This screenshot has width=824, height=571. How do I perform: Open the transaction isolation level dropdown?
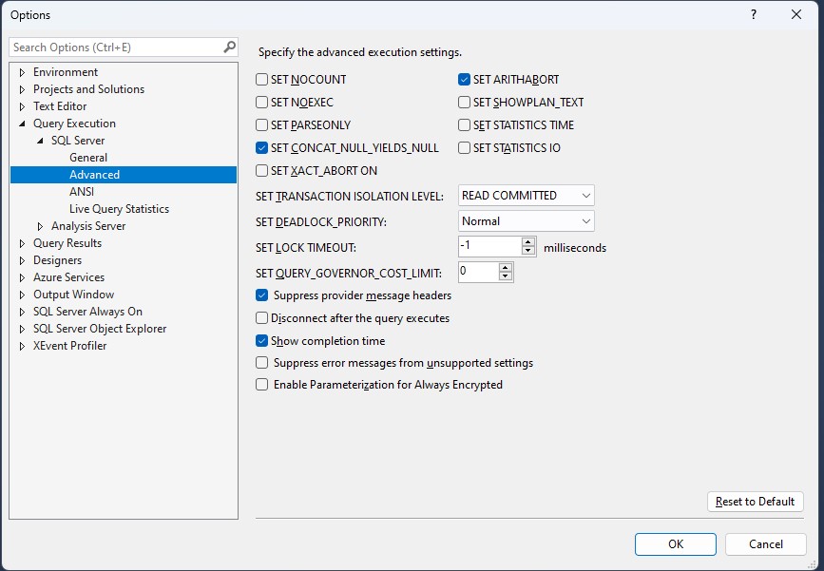(586, 195)
